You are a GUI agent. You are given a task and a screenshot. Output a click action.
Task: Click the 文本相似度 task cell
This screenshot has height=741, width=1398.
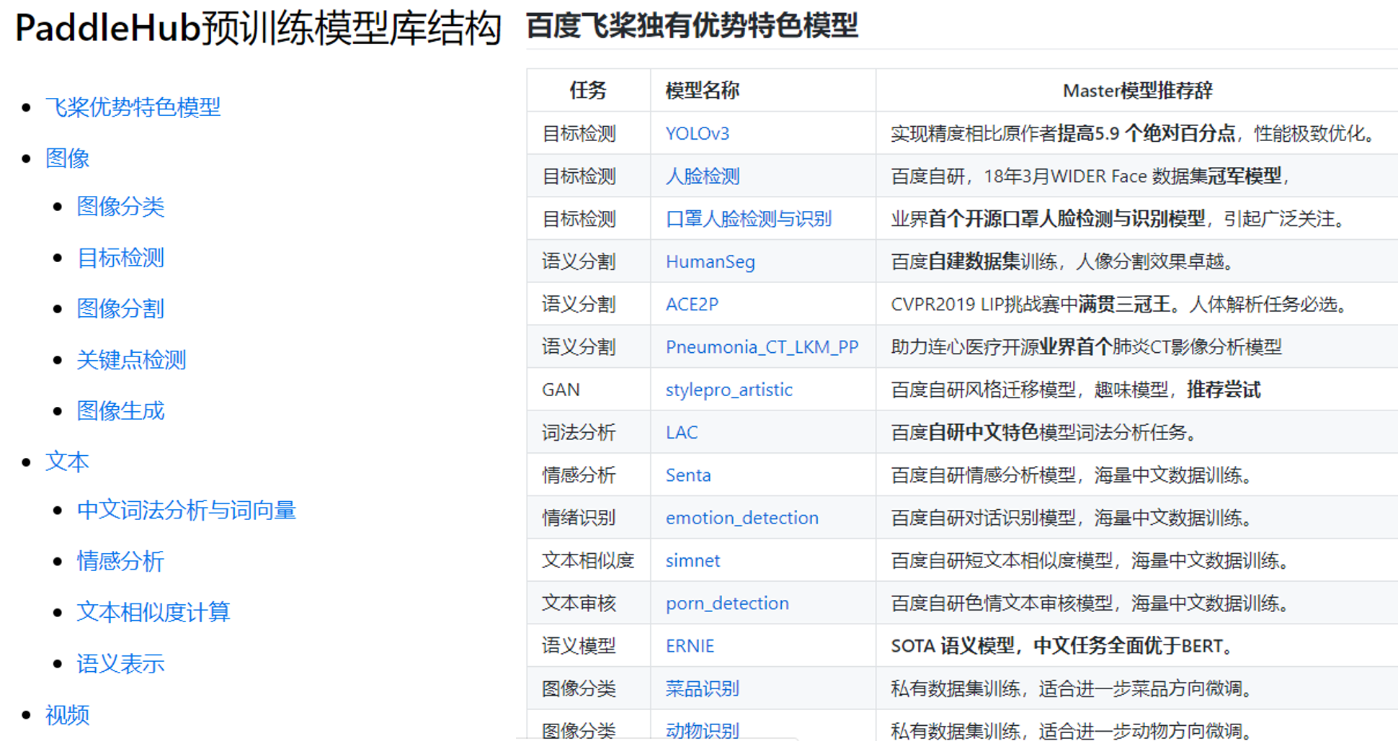[588, 560]
